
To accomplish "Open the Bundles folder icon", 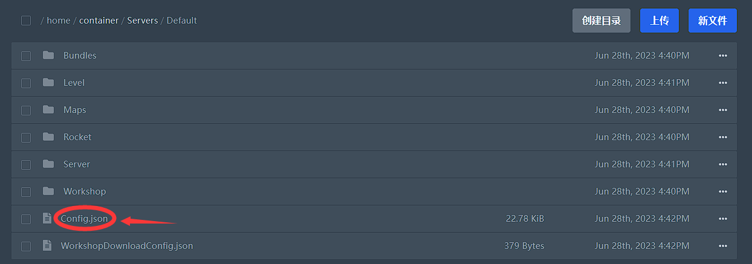I will tap(48, 55).
